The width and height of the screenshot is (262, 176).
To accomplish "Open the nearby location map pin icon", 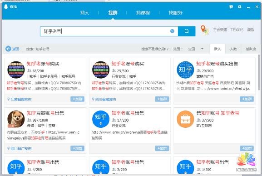I will [x=204, y=30].
